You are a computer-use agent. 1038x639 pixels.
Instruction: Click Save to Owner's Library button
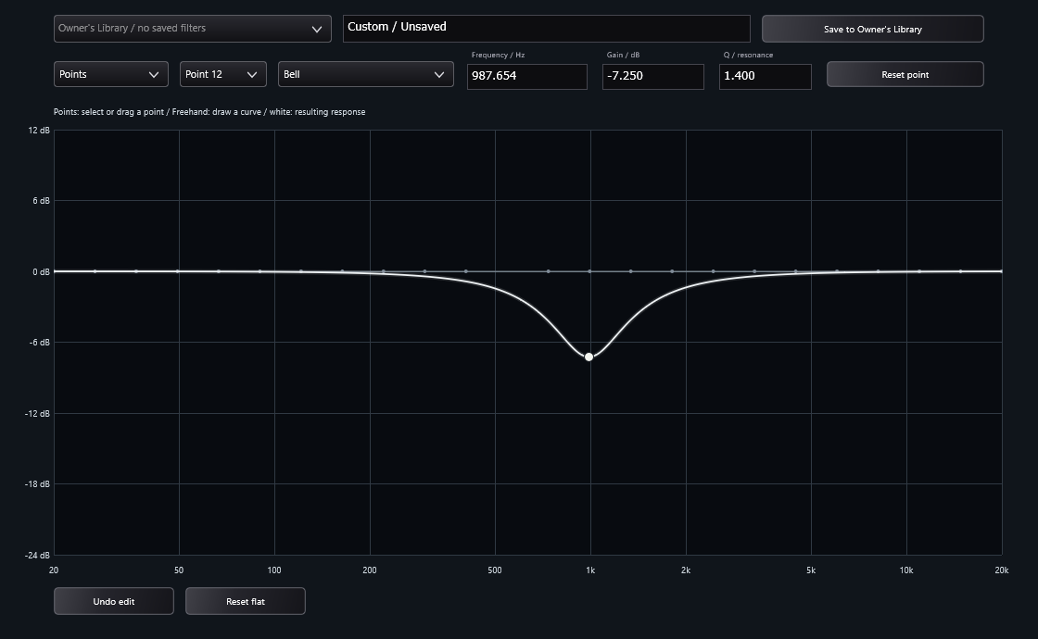tap(872, 29)
